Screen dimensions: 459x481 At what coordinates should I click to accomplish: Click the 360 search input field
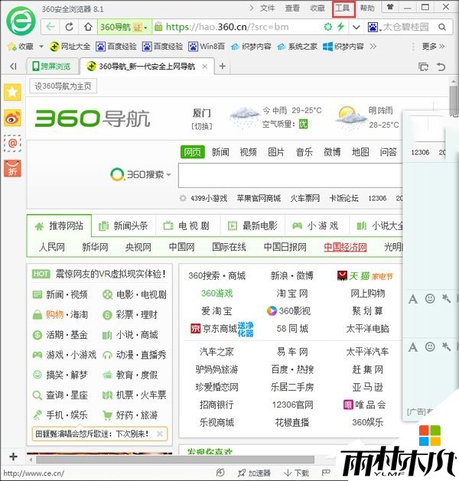coord(291,175)
